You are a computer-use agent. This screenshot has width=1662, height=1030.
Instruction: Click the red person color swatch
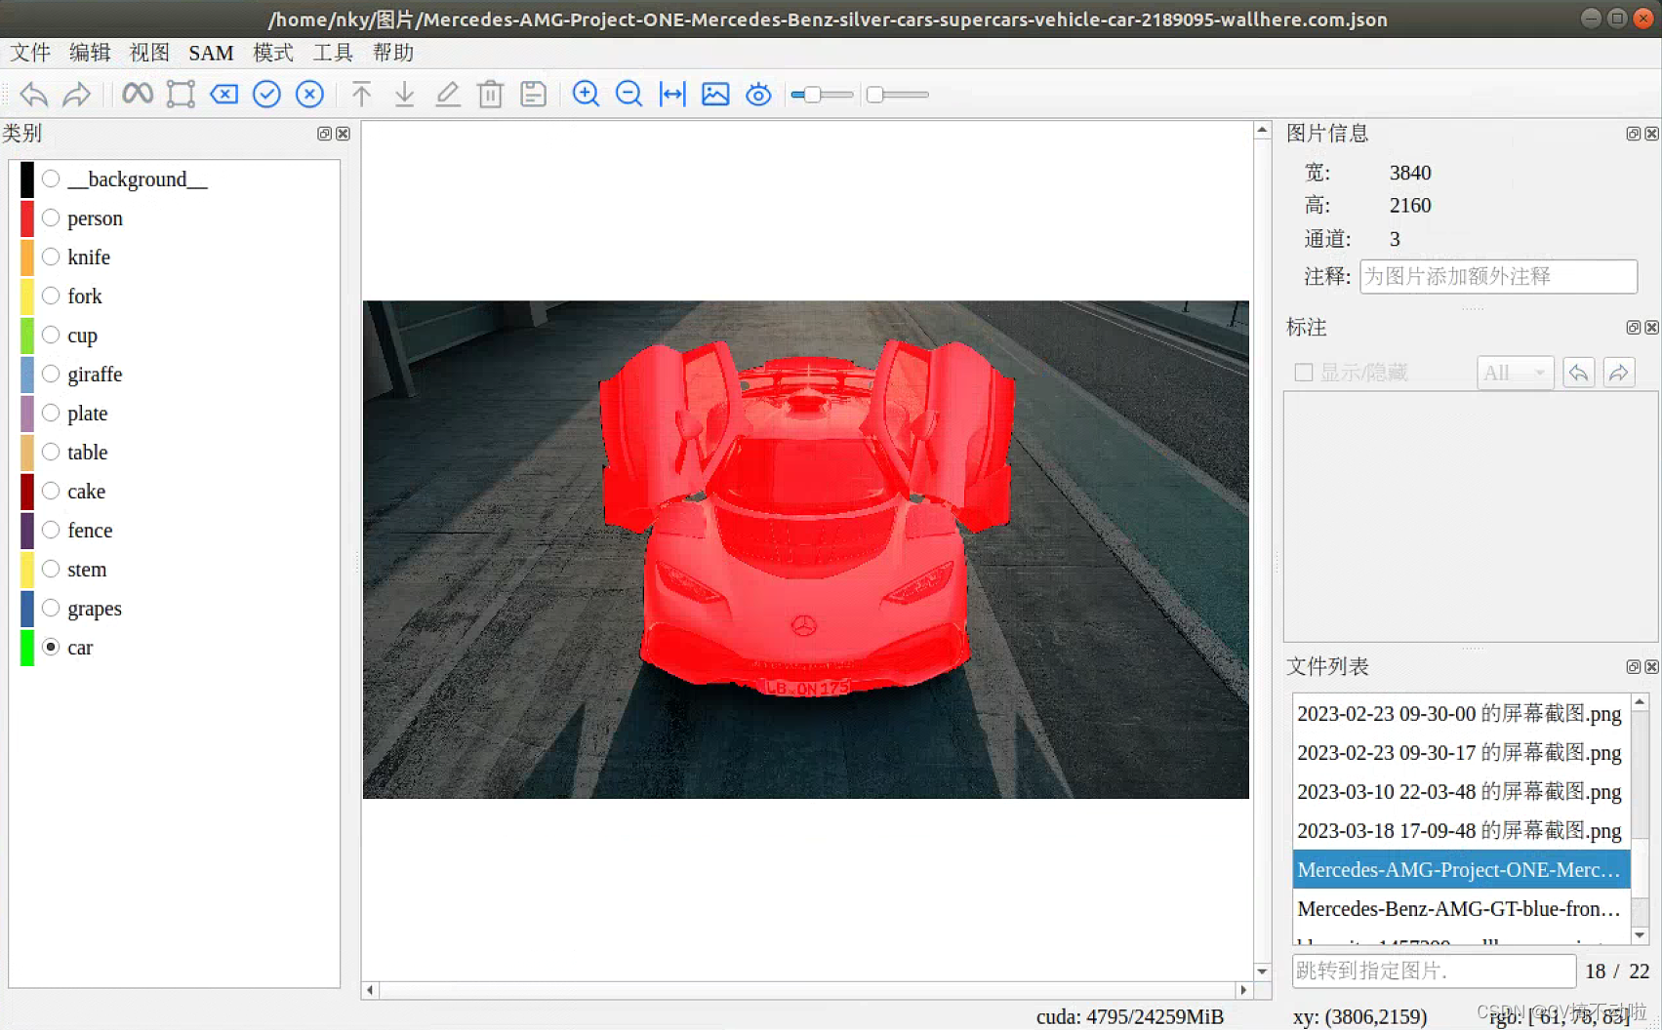click(27, 218)
